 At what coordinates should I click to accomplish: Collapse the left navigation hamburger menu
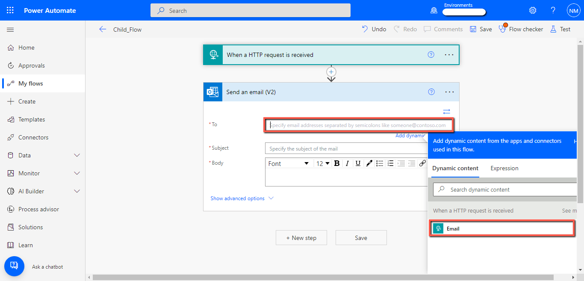[x=10, y=30]
